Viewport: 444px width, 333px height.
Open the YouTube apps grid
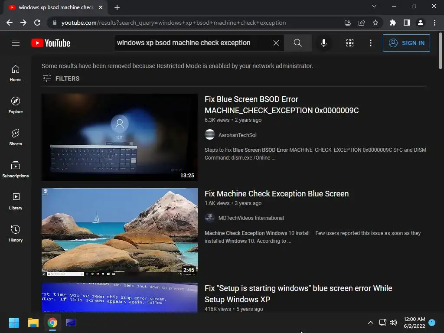pyautogui.click(x=350, y=43)
